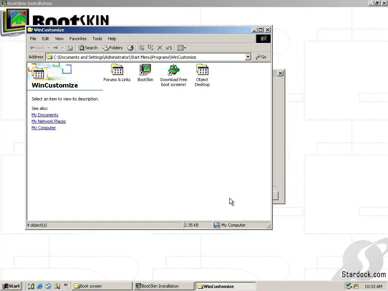This screenshot has height=291, width=388.
Task: Open the Back history dropdown arrow
Action: (49, 48)
